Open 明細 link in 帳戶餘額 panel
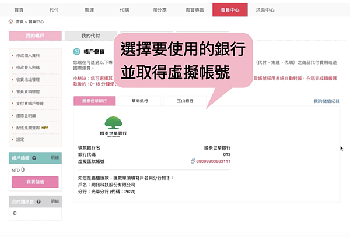The width and height of the screenshot is (350, 237). pos(55,158)
